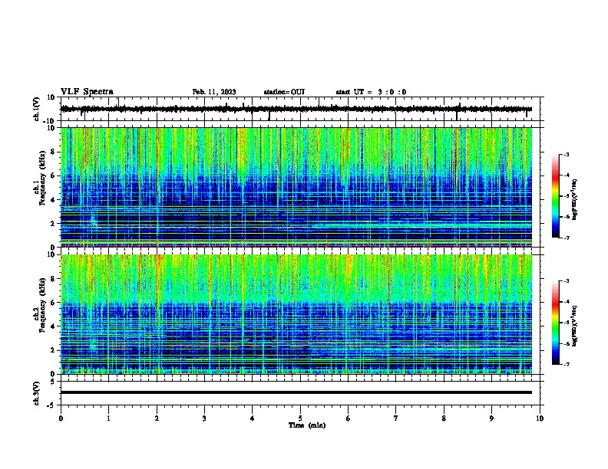Image resolution: width=608 pixels, height=469 pixels.
Task: Click the ch.2 color bar "log(PSD)" label
Action: click(x=575, y=326)
